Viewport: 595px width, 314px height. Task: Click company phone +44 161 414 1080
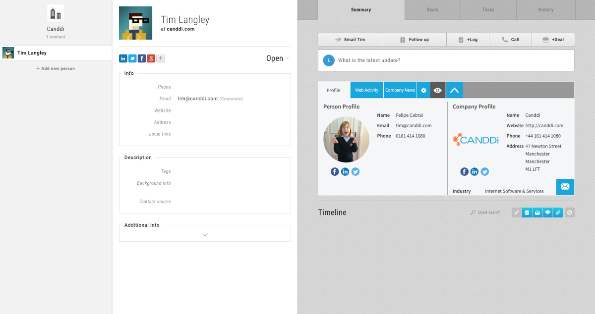[543, 136]
